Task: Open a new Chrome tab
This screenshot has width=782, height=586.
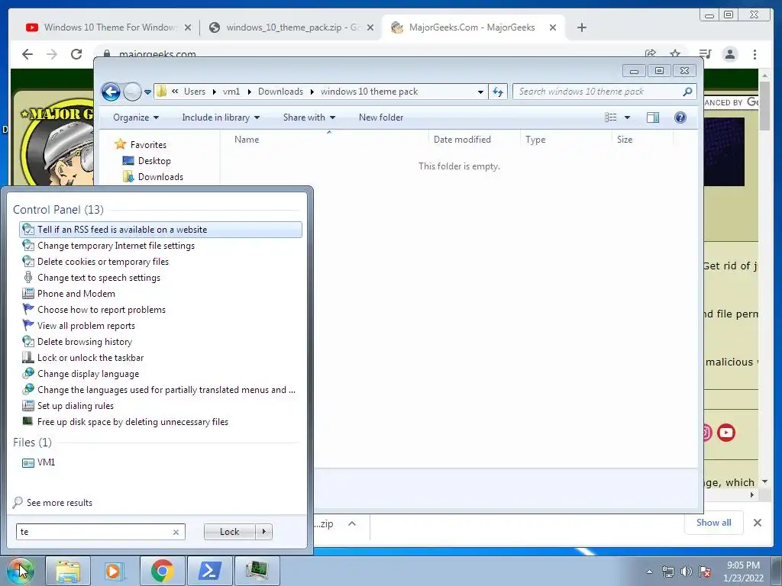Action: [x=581, y=27]
